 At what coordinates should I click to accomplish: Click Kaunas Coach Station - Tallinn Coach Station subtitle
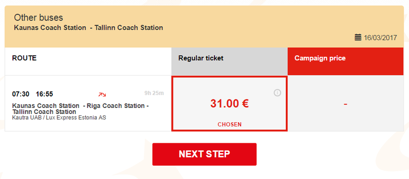click(88, 27)
